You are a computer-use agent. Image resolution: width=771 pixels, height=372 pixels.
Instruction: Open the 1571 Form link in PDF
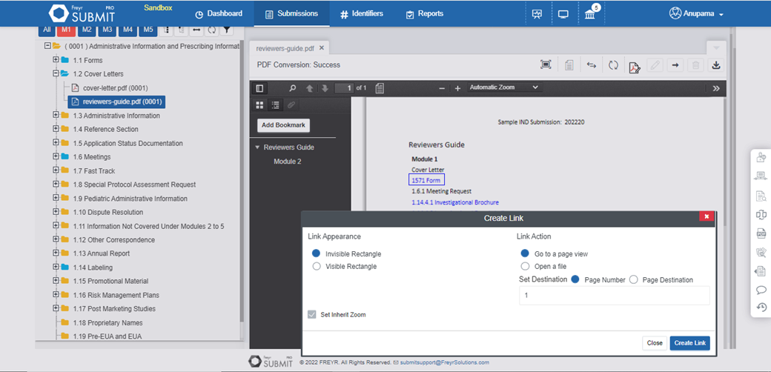pyautogui.click(x=426, y=180)
